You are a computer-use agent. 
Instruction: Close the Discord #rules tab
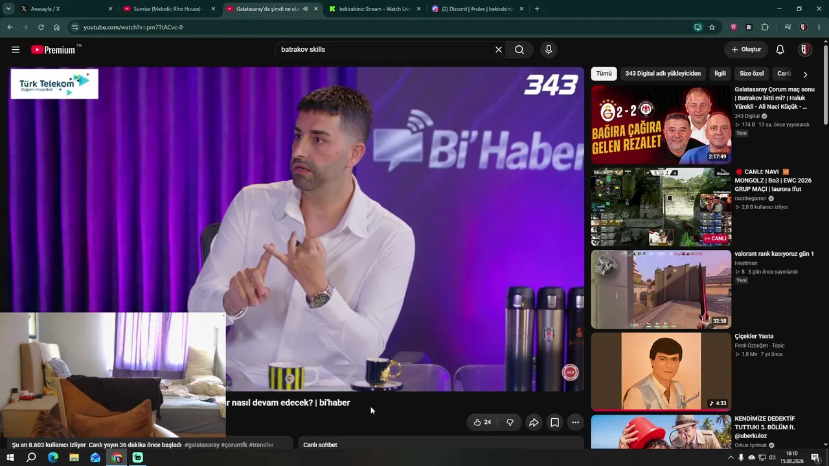[x=521, y=9]
